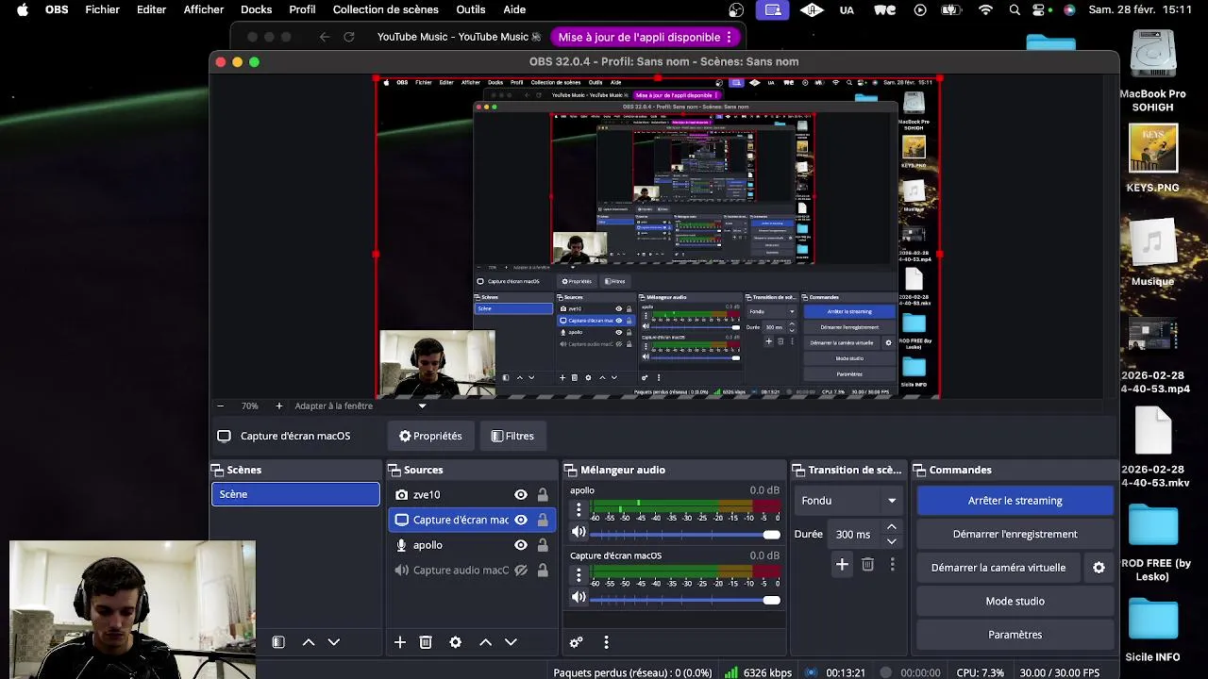The height and width of the screenshot is (679, 1208).
Task: Mute Capture d'écran macOS mixer speaker
Action: (x=579, y=597)
